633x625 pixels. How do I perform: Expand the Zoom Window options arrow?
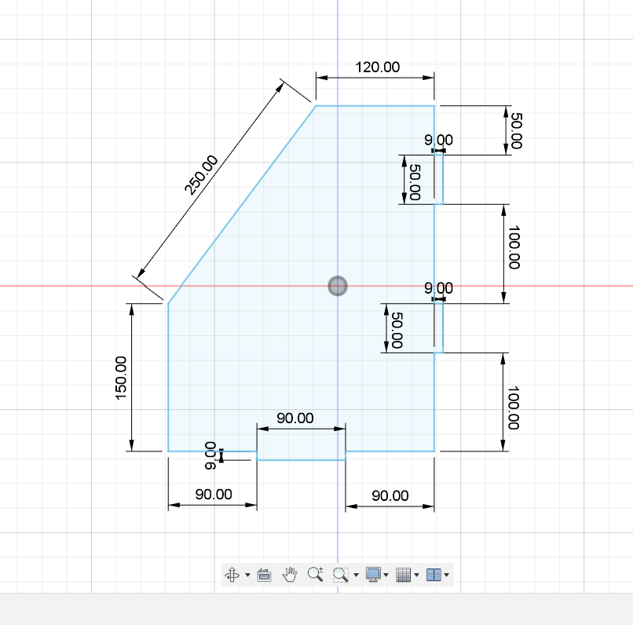pos(356,575)
